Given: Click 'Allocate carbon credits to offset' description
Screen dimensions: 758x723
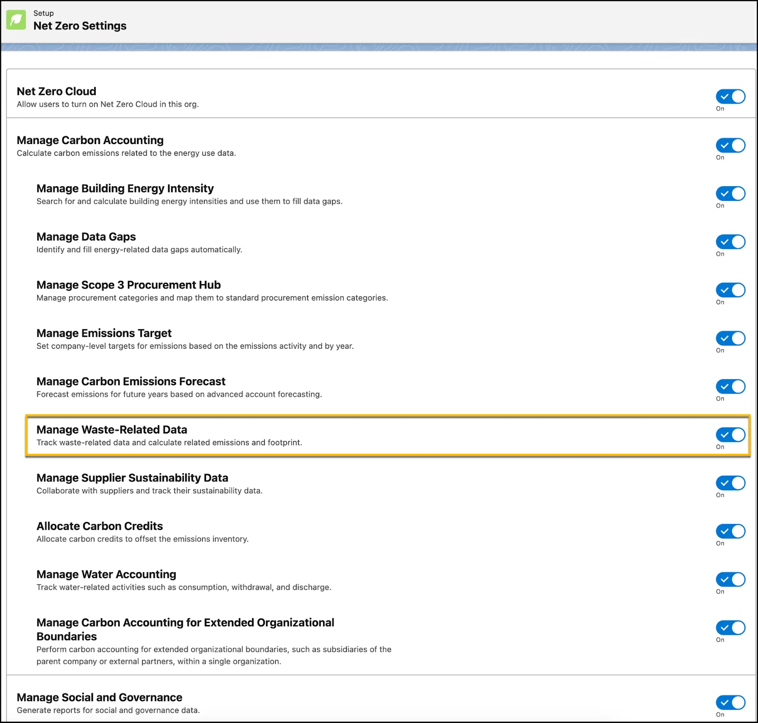Looking at the screenshot, I should coord(142,539).
